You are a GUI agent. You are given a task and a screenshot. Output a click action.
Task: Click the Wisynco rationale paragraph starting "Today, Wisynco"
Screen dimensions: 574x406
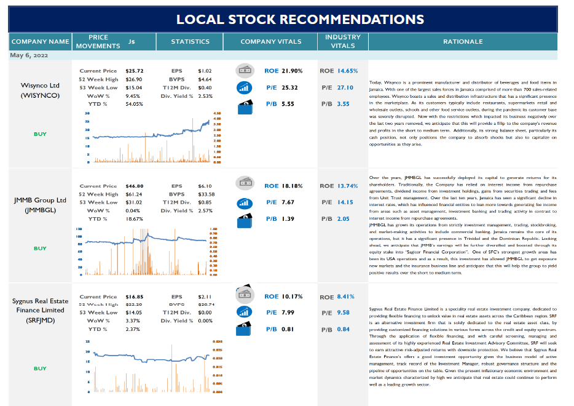[x=463, y=114]
